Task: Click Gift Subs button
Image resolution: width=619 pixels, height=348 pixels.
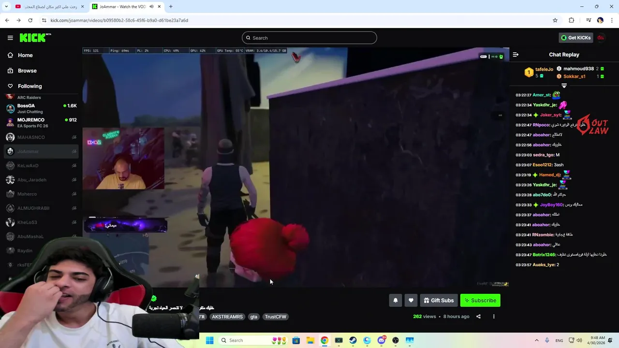Action: (x=439, y=300)
